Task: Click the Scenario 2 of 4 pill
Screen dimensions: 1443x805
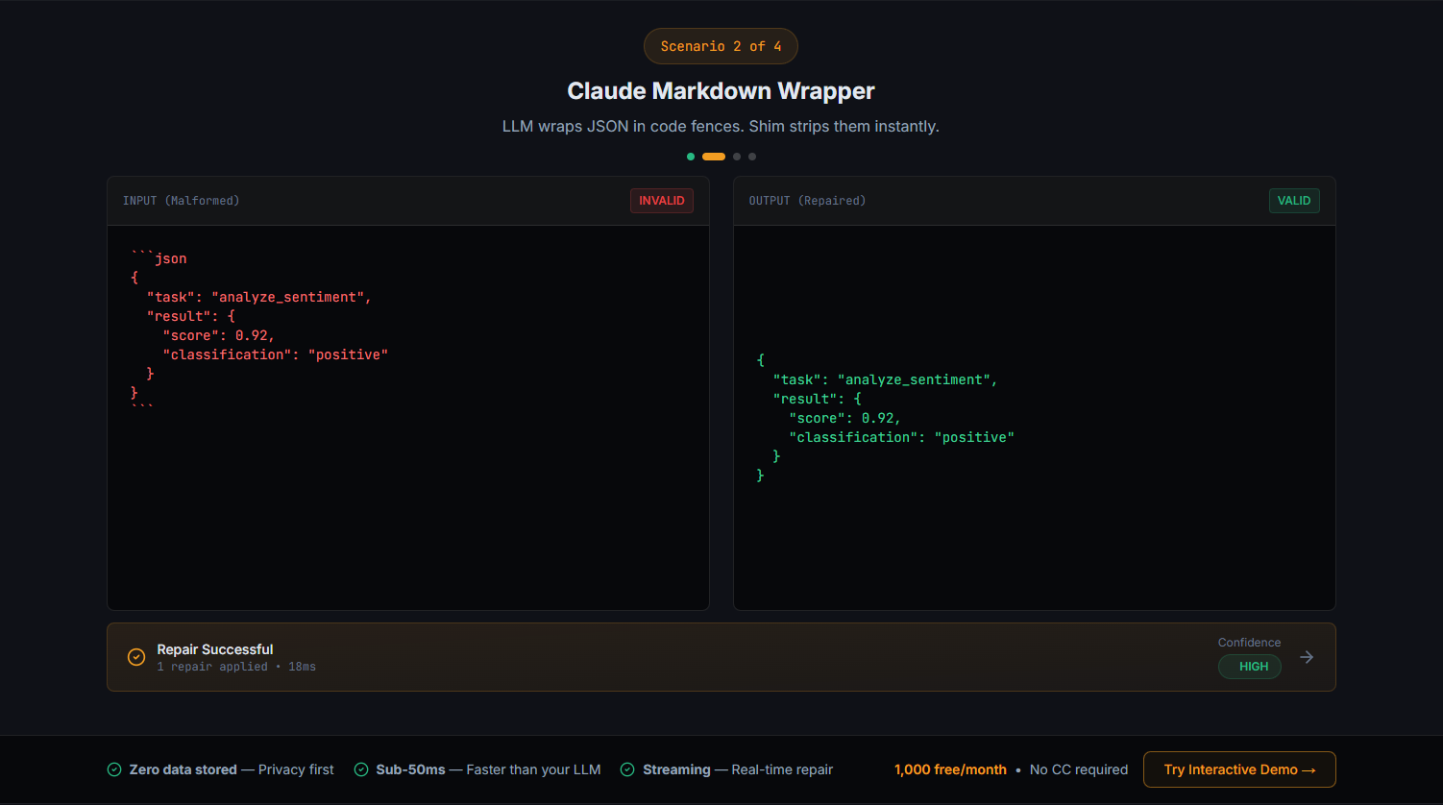Action: [x=721, y=46]
